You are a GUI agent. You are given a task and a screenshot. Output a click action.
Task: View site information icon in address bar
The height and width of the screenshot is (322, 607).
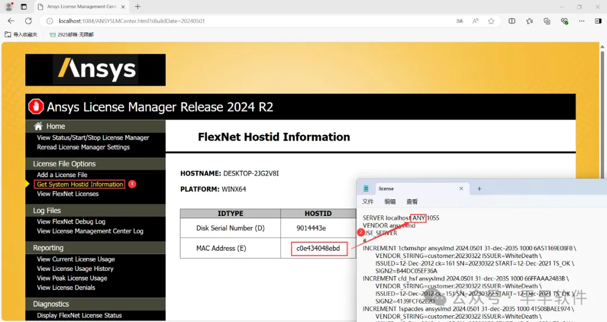click(x=49, y=21)
